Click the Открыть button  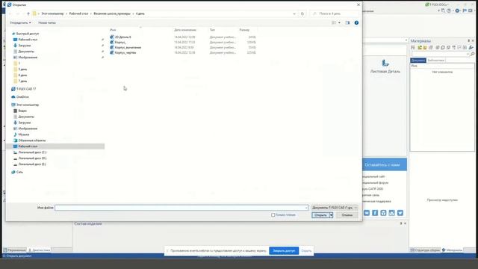(x=320, y=215)
